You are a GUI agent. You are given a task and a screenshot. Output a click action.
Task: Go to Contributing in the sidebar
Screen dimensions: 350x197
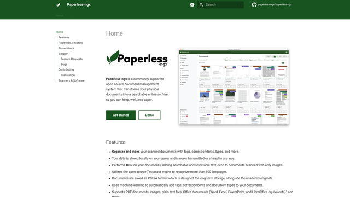pyautogui.click(x=66, y=69)
